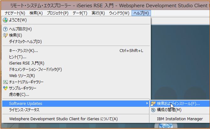
Task: Open the ウィンドウ(W) menu
Action: [119, 13]
